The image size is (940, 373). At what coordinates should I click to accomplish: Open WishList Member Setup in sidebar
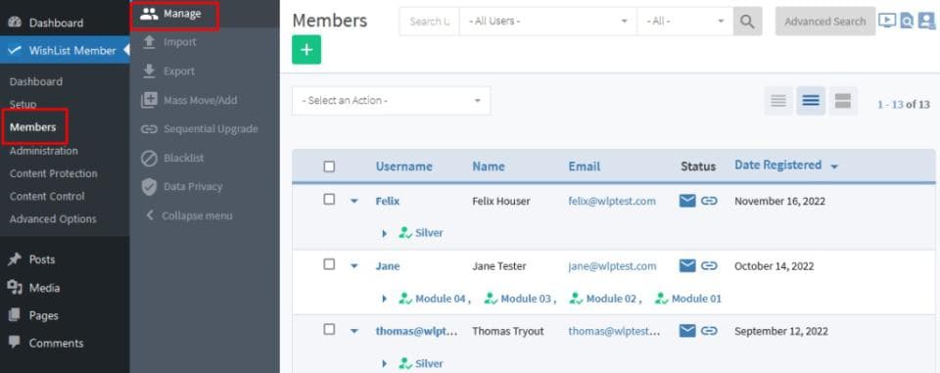(x=23, y=105)
